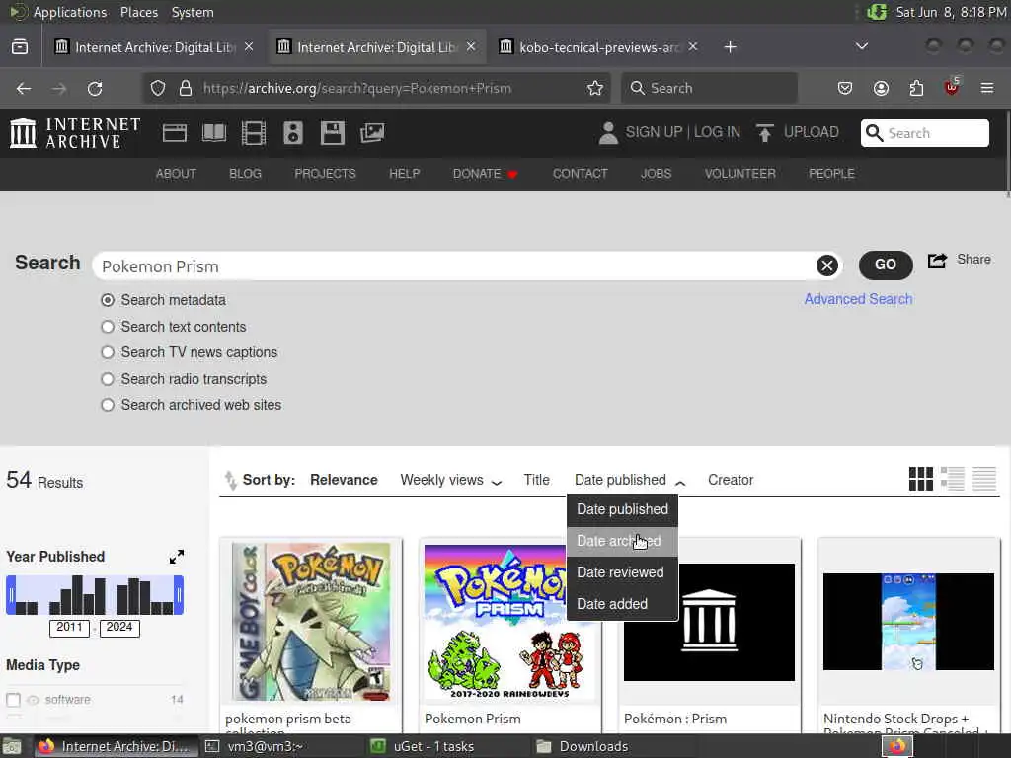Screen dimensions: 1011x758
Task: Open the Web (Wayback Machine) media icon
Action: pos(175,133)
